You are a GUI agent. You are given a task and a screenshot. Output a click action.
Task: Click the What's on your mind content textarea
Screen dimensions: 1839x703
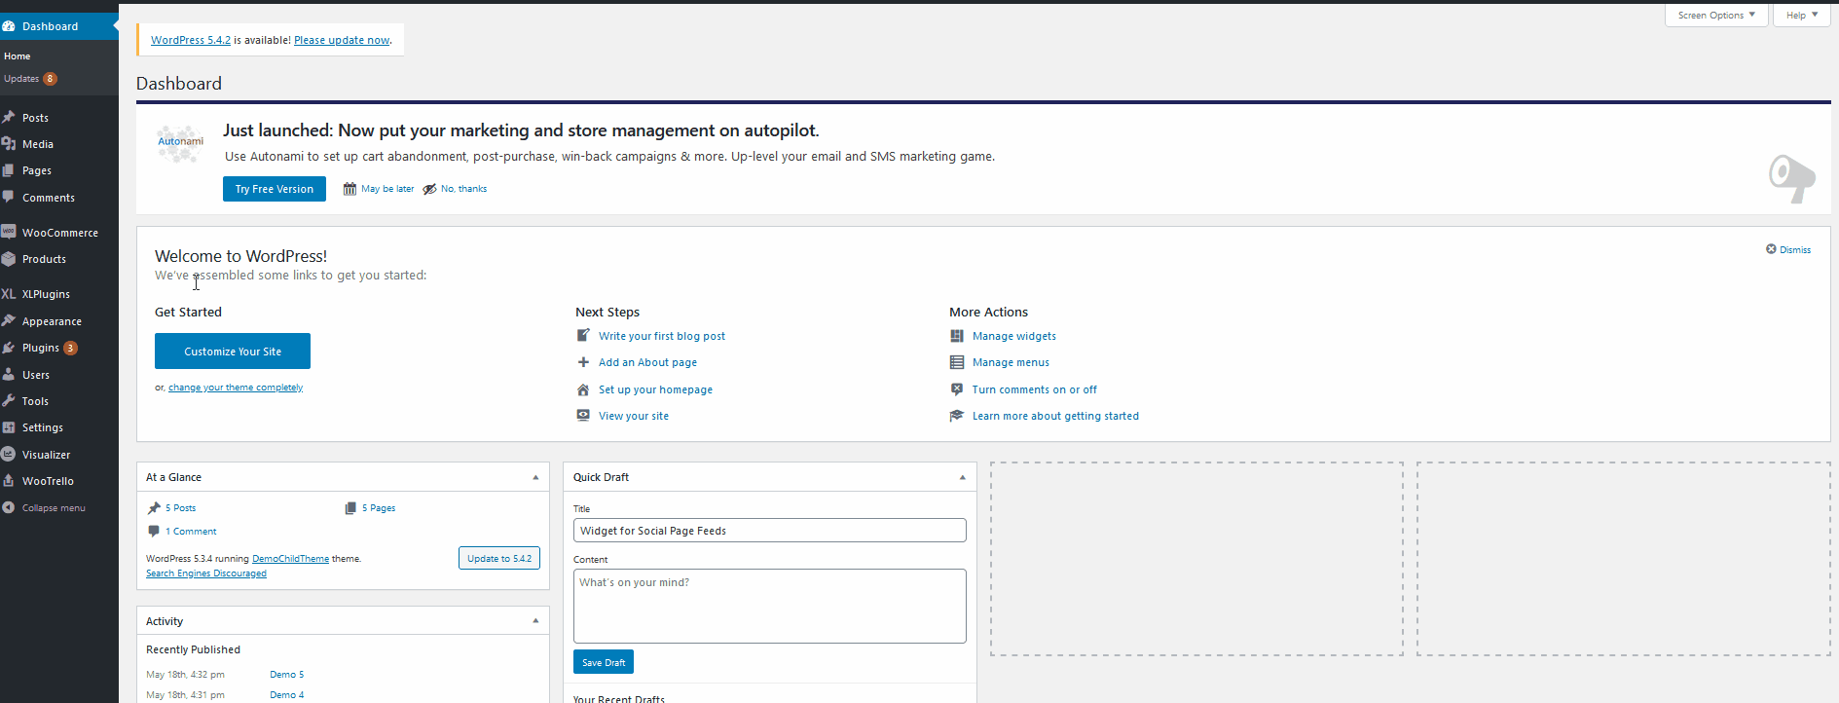[770, 606]
